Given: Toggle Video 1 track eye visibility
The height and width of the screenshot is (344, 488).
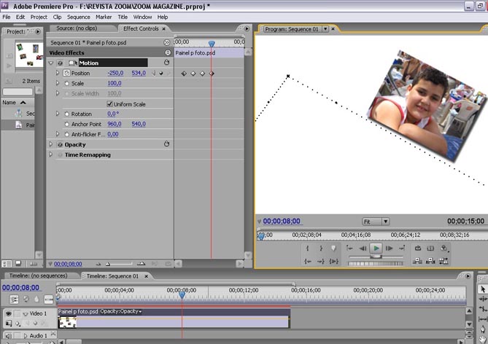Looking at the screenshot, I should [x=9, y=313].
